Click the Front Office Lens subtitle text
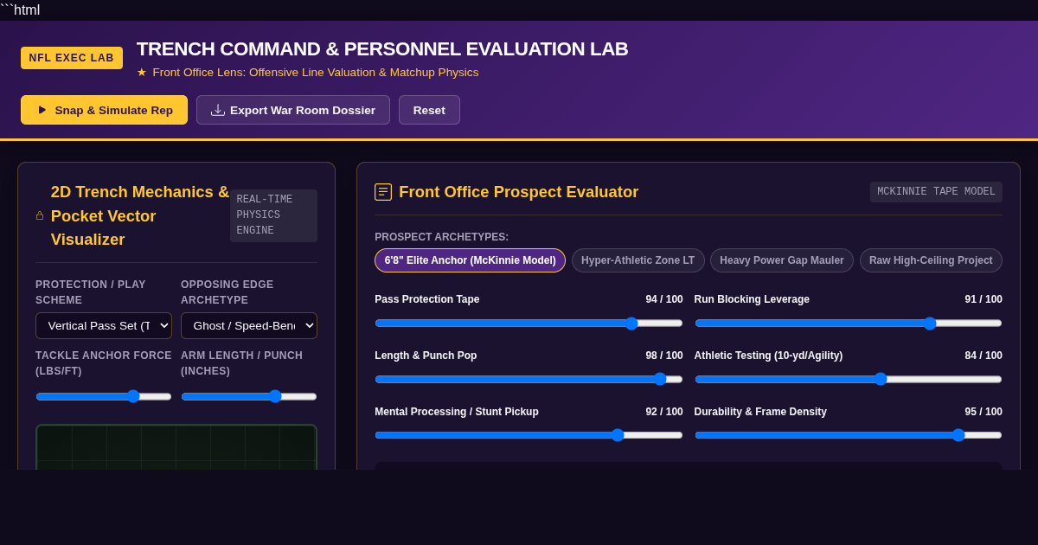The height and width of the screenshot is (545, 1038). (x=316, y=73)
